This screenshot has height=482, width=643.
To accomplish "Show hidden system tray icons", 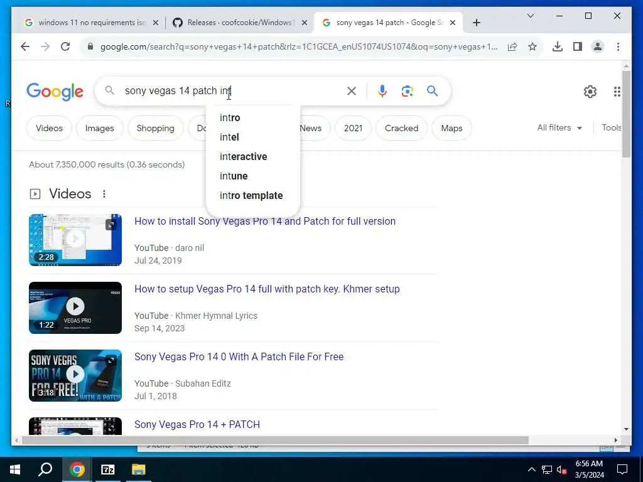I will coord(531,469).
